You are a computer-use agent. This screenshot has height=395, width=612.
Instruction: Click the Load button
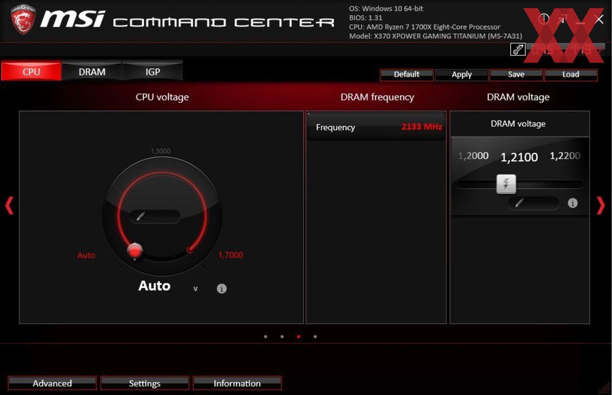point(571,75)
